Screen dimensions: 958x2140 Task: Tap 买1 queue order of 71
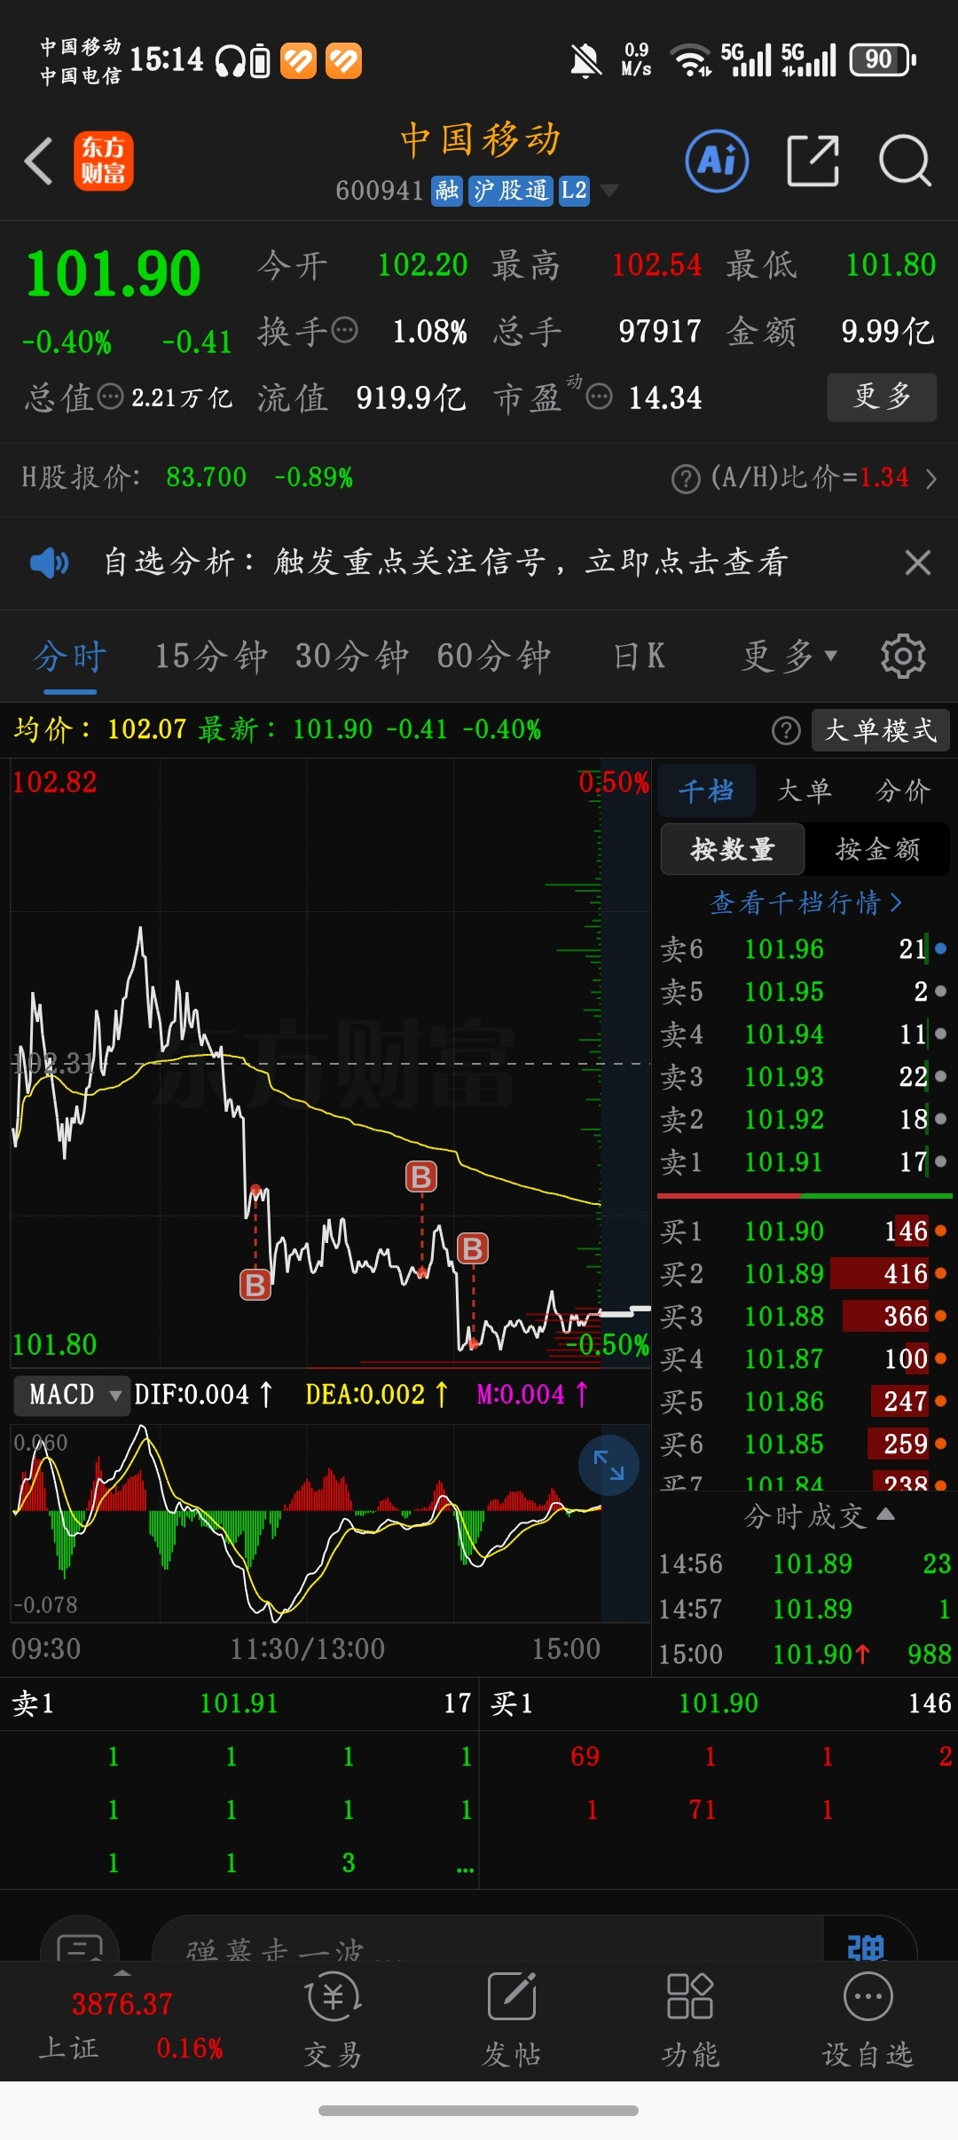[x=703, y=1810]
